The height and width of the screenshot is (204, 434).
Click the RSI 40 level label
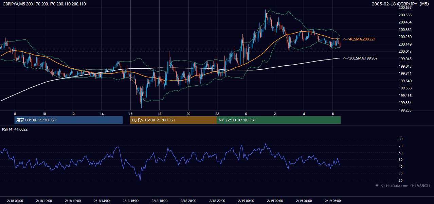tap(400, 166)
